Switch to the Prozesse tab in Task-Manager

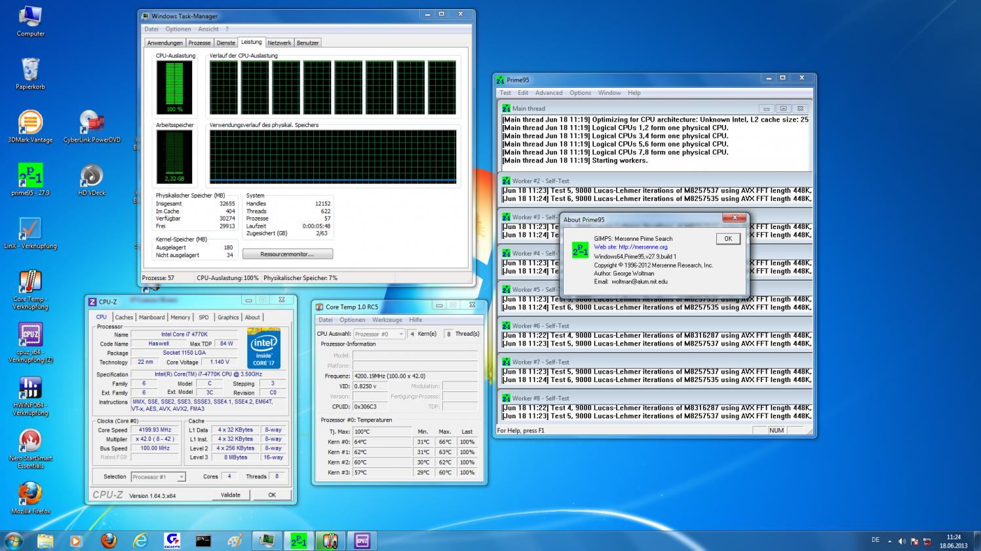[199, 43]
